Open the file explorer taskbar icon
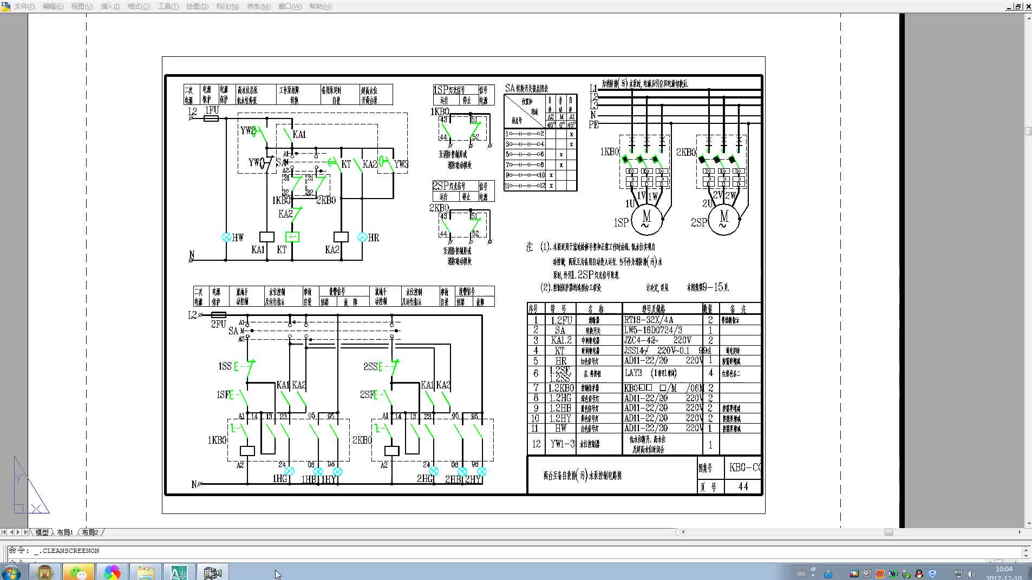Image resolution: width=1032 pixels, height=580 pixels. point(146,572)
